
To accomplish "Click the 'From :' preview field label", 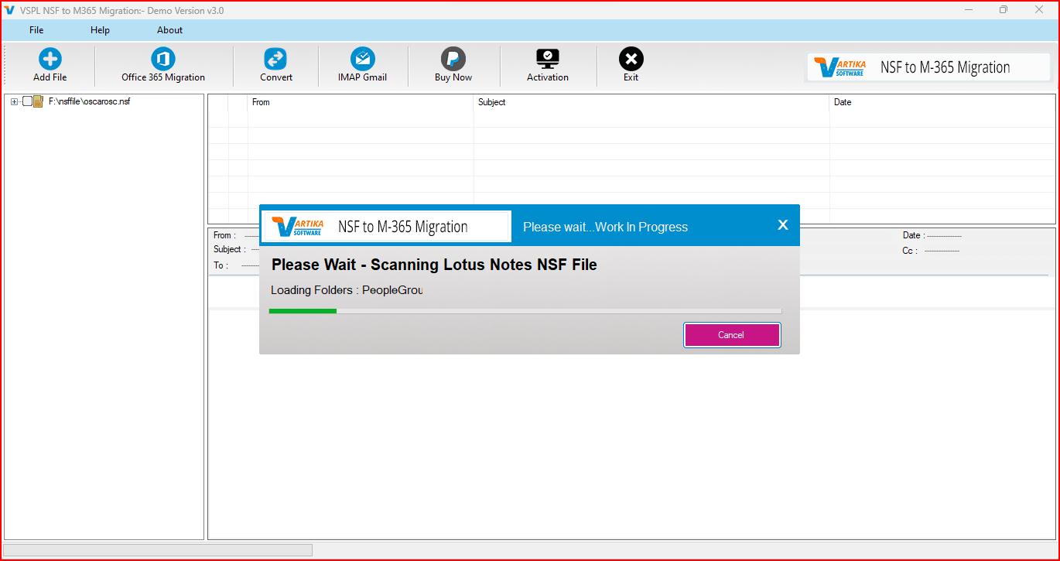I will pyautogui.click(x=225, y=235).
